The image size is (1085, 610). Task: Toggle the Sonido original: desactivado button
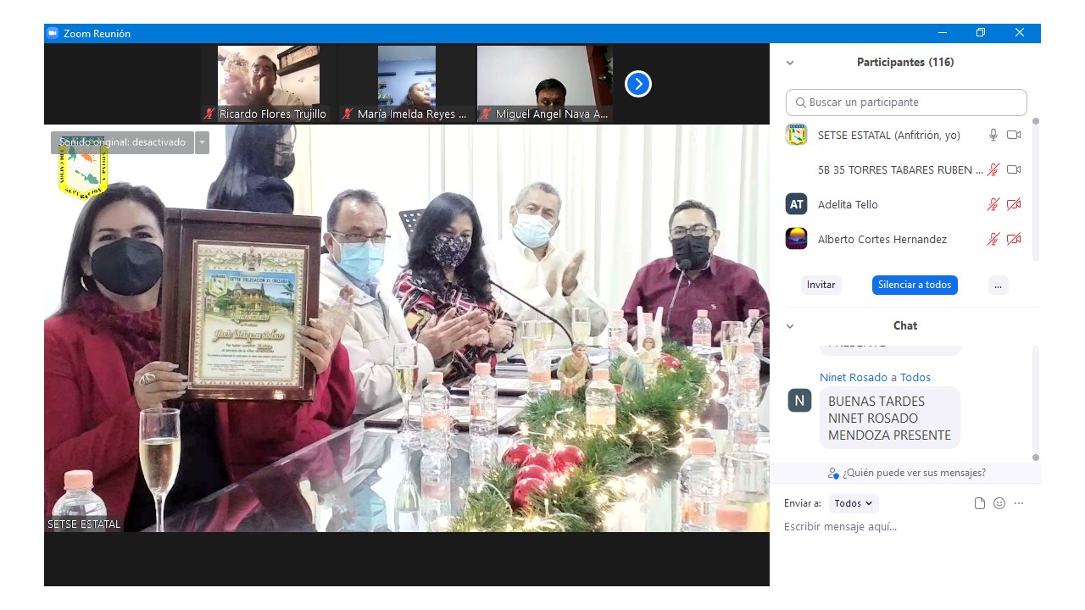click(x=122, y=142)
